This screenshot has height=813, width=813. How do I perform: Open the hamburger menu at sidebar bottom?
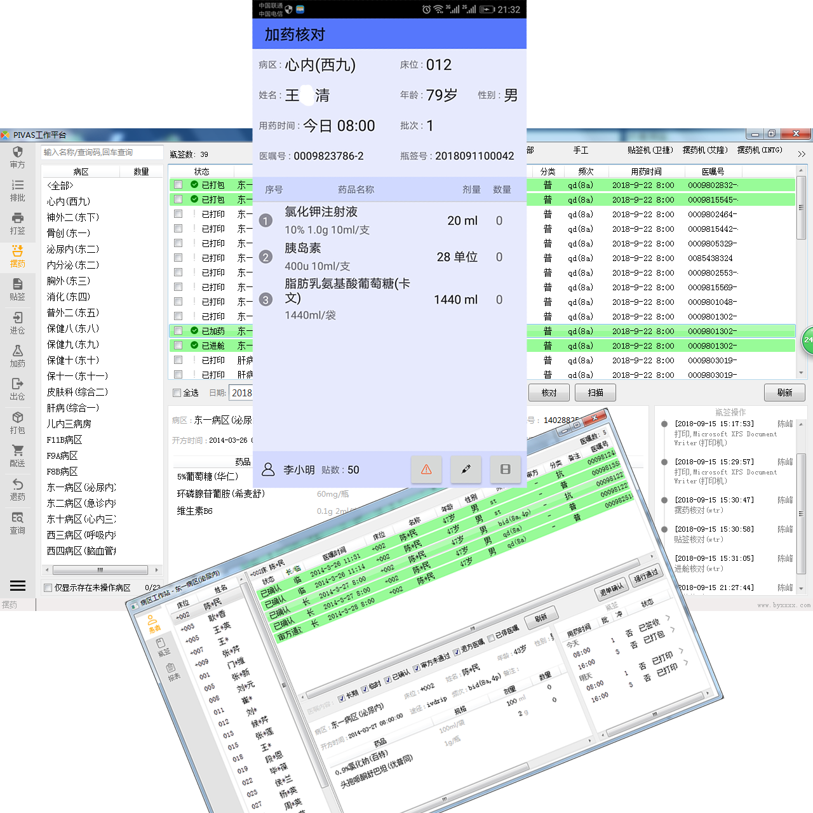pos(18,586)
